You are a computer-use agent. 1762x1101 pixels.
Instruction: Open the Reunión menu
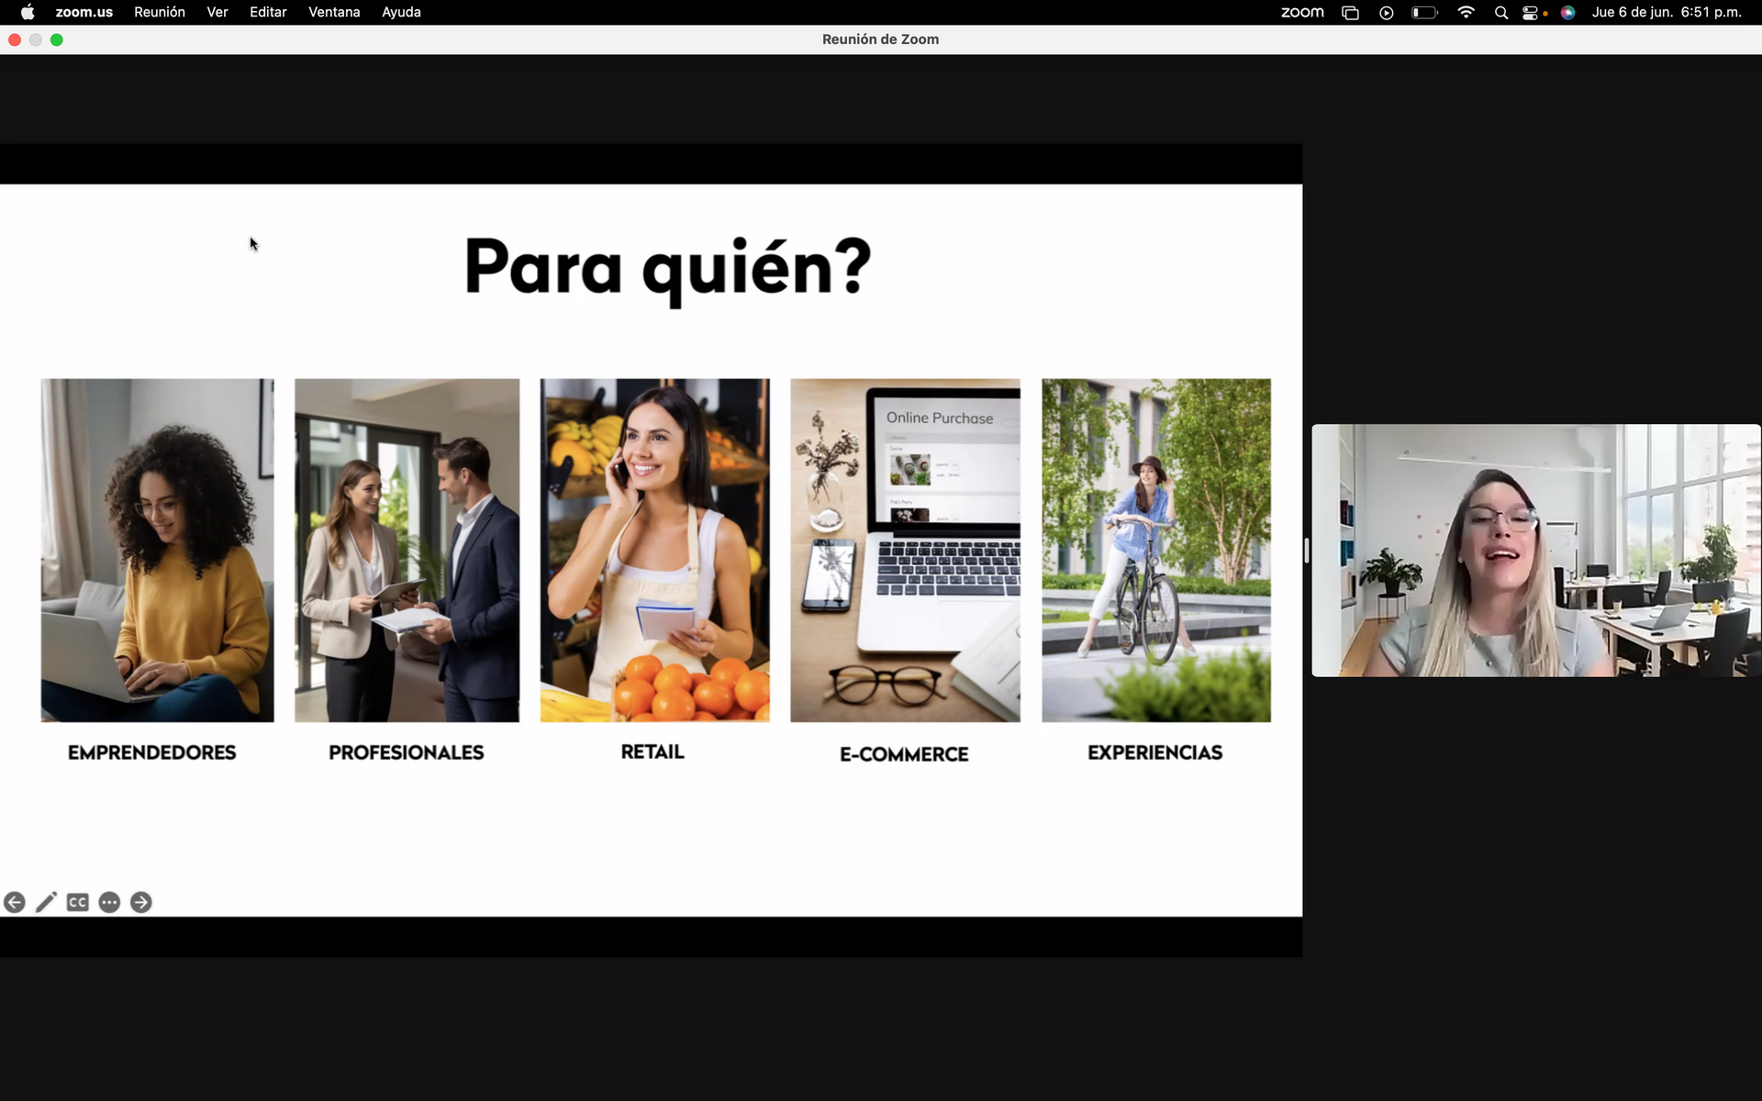coord(159,12)
